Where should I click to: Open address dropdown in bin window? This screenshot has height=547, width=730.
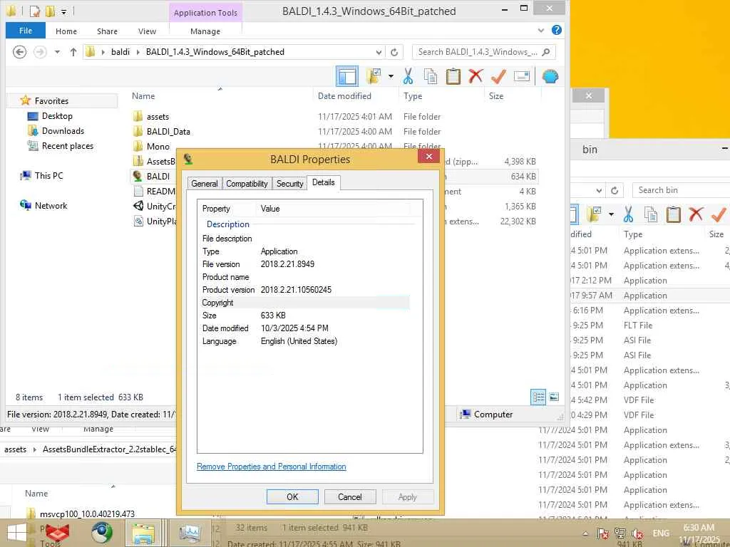[x=599, y=190]
